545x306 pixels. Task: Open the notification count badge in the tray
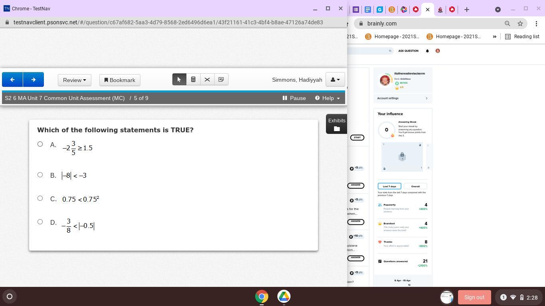(503, 297)
